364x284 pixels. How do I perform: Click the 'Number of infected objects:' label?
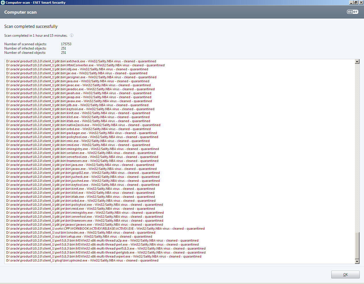click(x=25, y=48)
